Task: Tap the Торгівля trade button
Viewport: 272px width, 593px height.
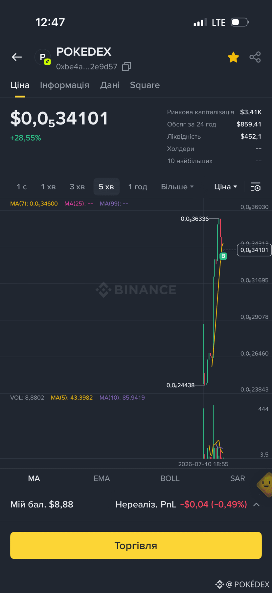Action: pos(136,546)
